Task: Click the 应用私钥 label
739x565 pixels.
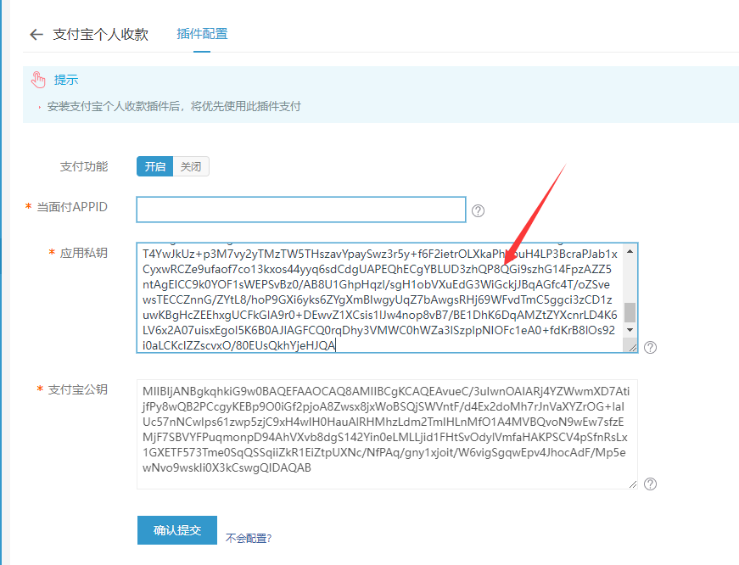Action: click(84, 253)
